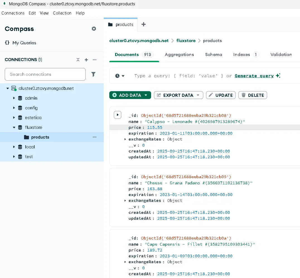The image size is (300, 278).
Task: Click the admin database icon
Action: (x=20, y=98)
